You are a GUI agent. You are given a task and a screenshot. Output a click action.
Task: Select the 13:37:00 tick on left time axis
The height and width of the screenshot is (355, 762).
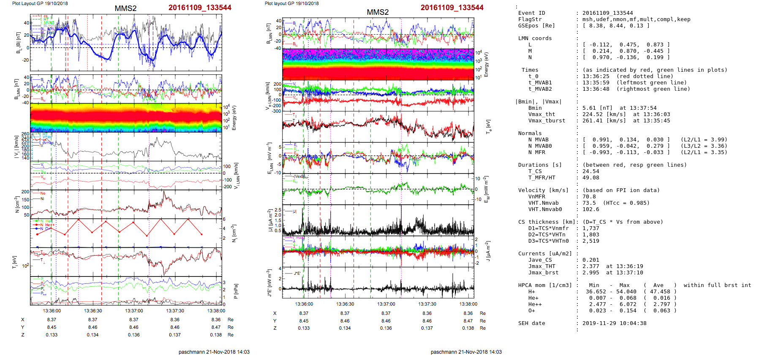tap(134, 311)
